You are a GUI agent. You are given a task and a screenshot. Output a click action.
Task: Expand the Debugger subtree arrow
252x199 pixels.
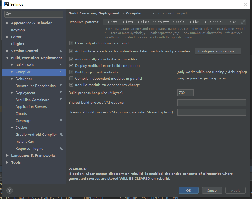pos(12,79)
